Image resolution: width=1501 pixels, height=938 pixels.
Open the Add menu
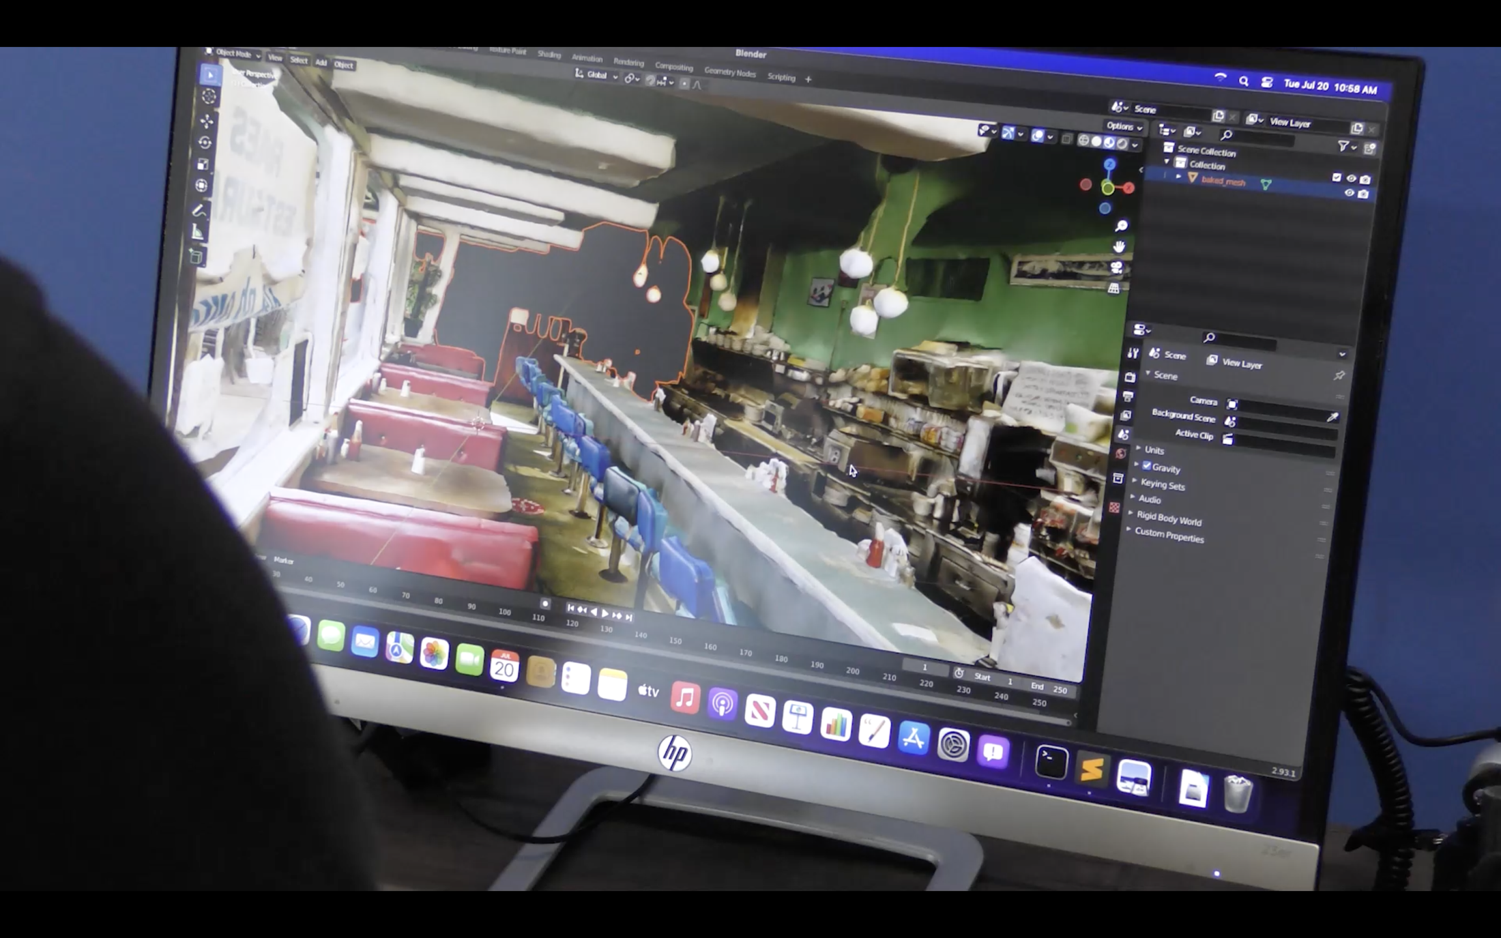321,62
